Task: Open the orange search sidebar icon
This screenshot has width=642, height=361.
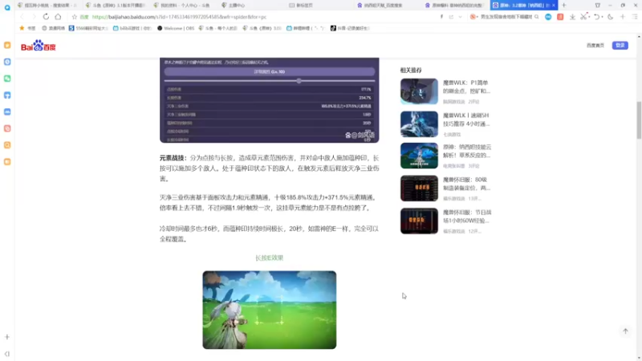Action: (7, 145)
